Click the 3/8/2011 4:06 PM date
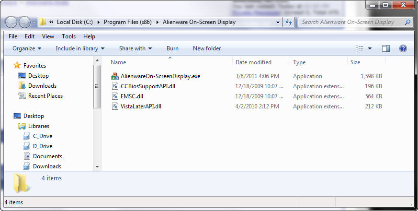Screen dimensions: 418x211 257,76
